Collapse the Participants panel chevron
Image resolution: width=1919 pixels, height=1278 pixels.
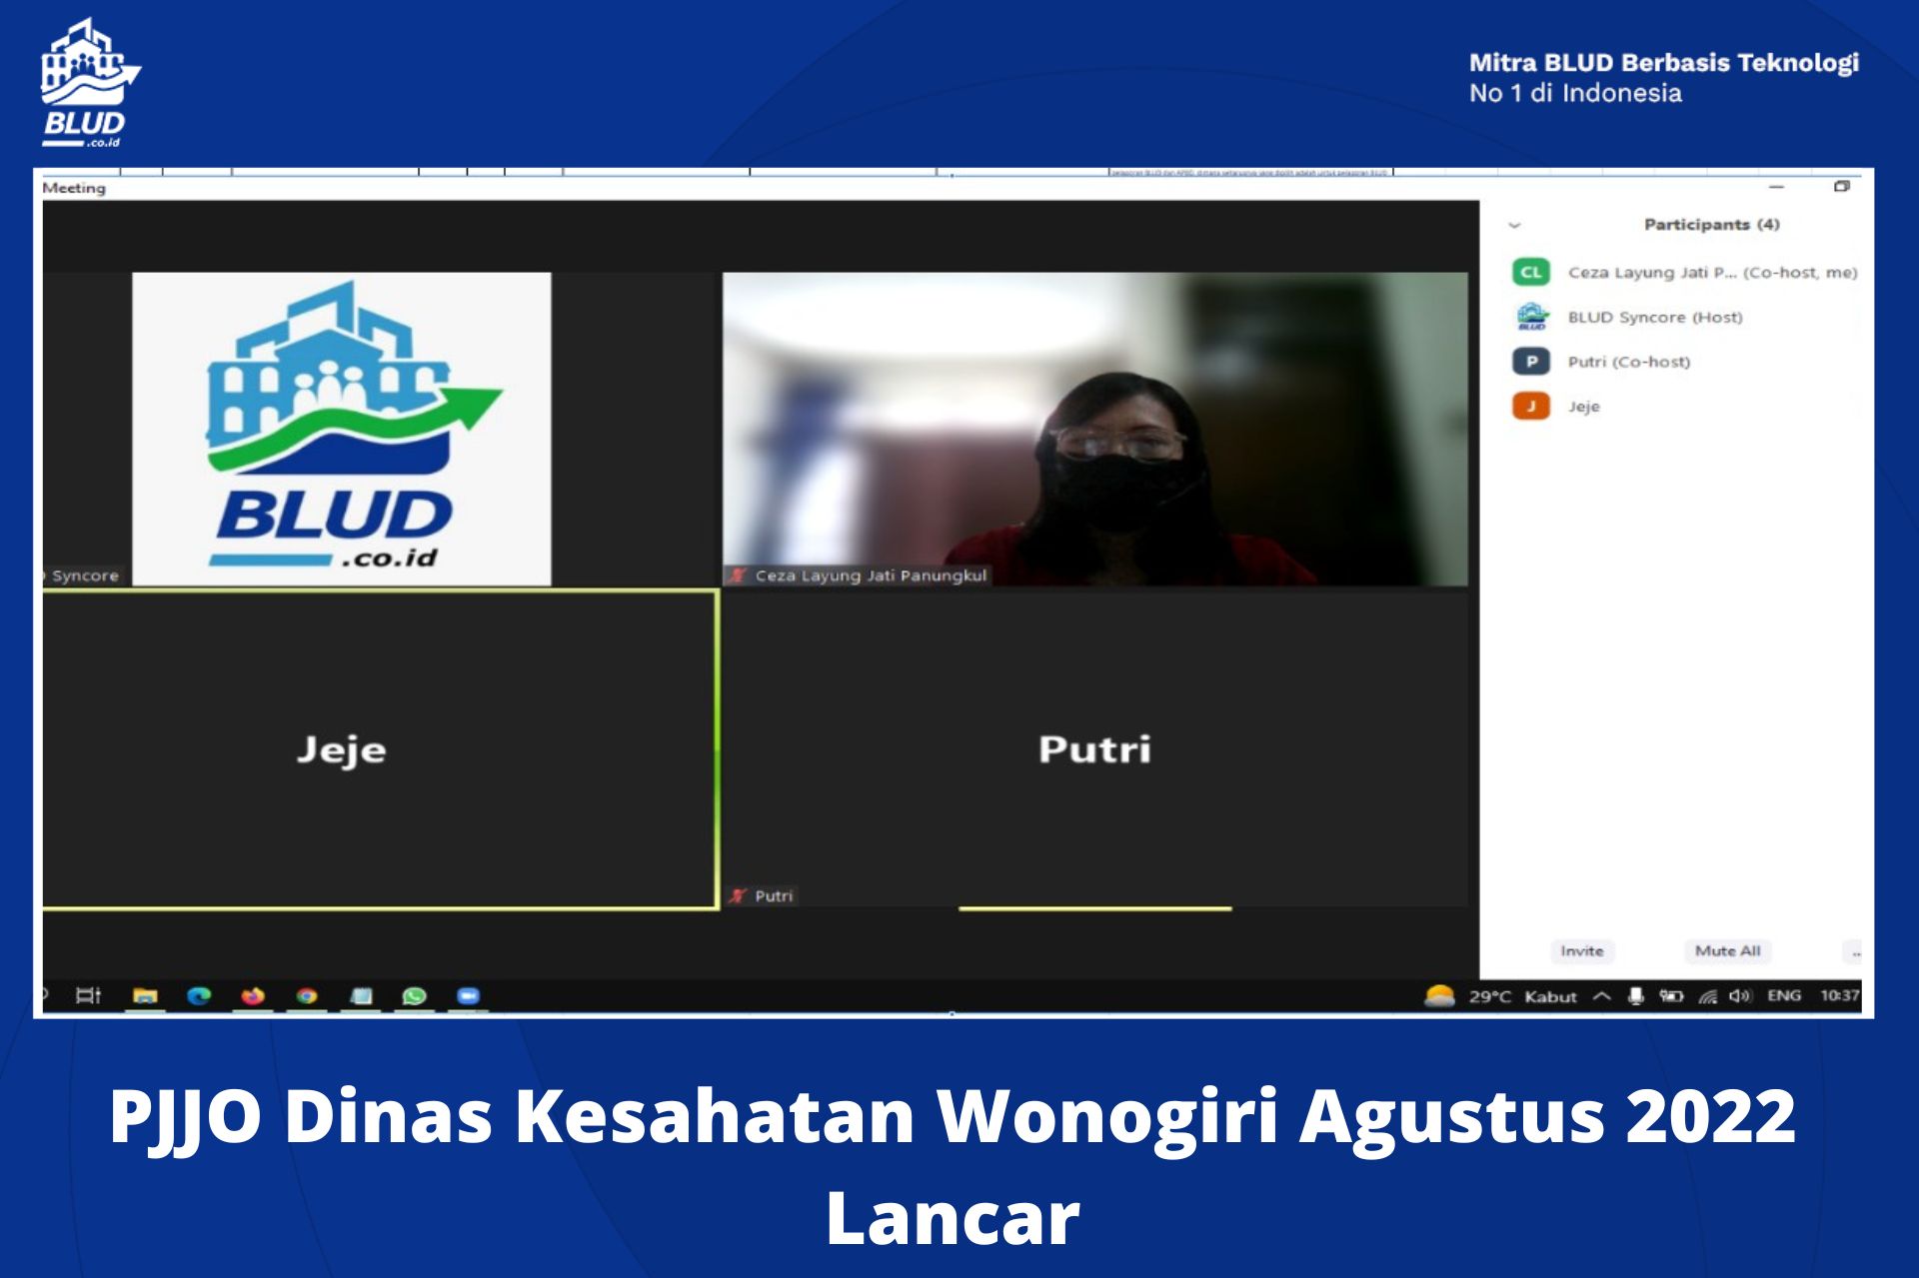1514,226
